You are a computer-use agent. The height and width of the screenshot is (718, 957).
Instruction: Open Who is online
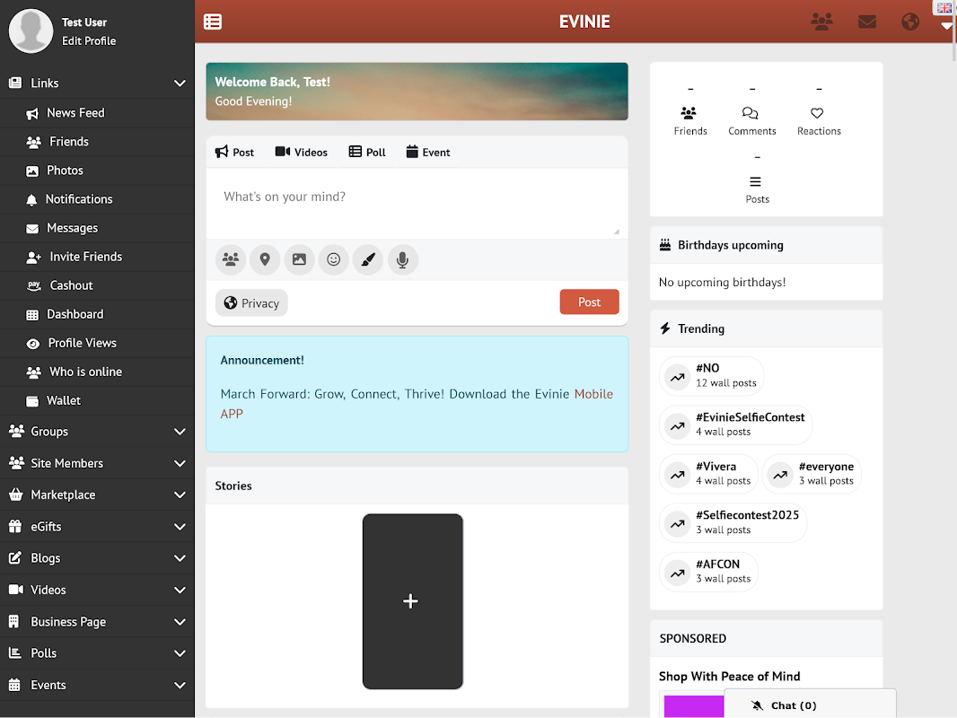pos(98,372)
